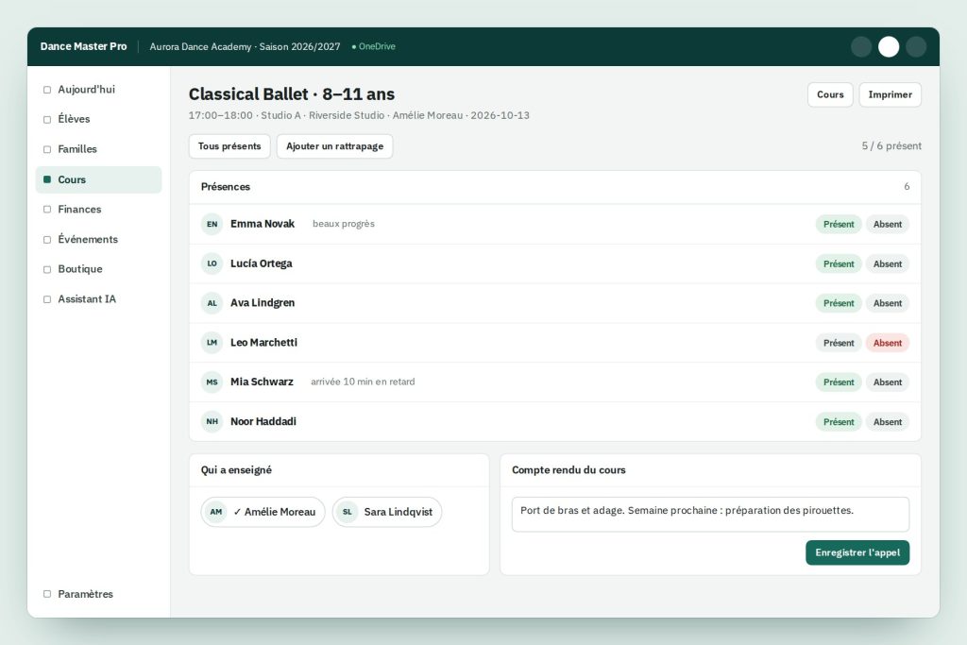967x645 pixels.
Task: Open the Familles section
Action: [x=98, y=149]
